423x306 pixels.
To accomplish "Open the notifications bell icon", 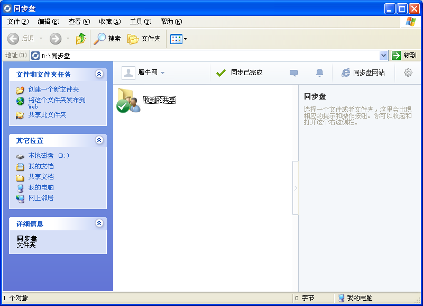I will 319,73.
